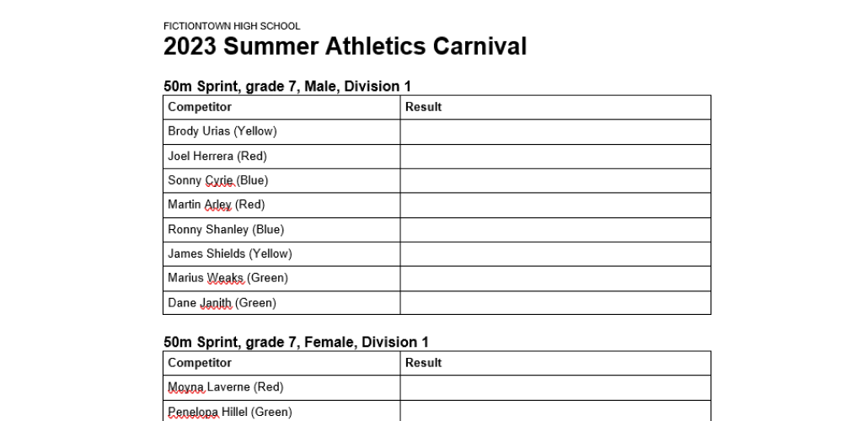Click the Result cell for Moyna Laverne
The width and height of the screenshot is (863, 421).
click(x=555, y=387)
